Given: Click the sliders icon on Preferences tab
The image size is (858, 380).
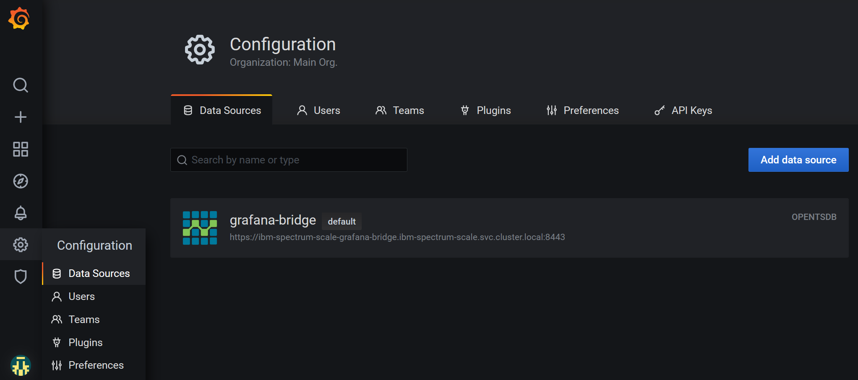Looking at the screenshot, I should point(552,110).
